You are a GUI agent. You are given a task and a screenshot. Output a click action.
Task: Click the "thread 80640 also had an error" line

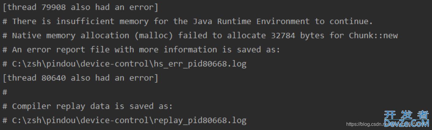(x=80, y=78)
